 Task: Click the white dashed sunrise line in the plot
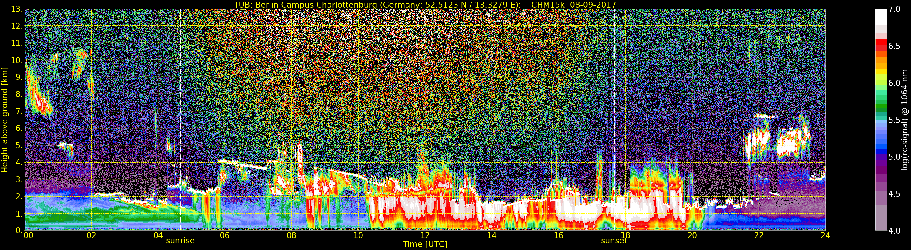click(180, 106)
